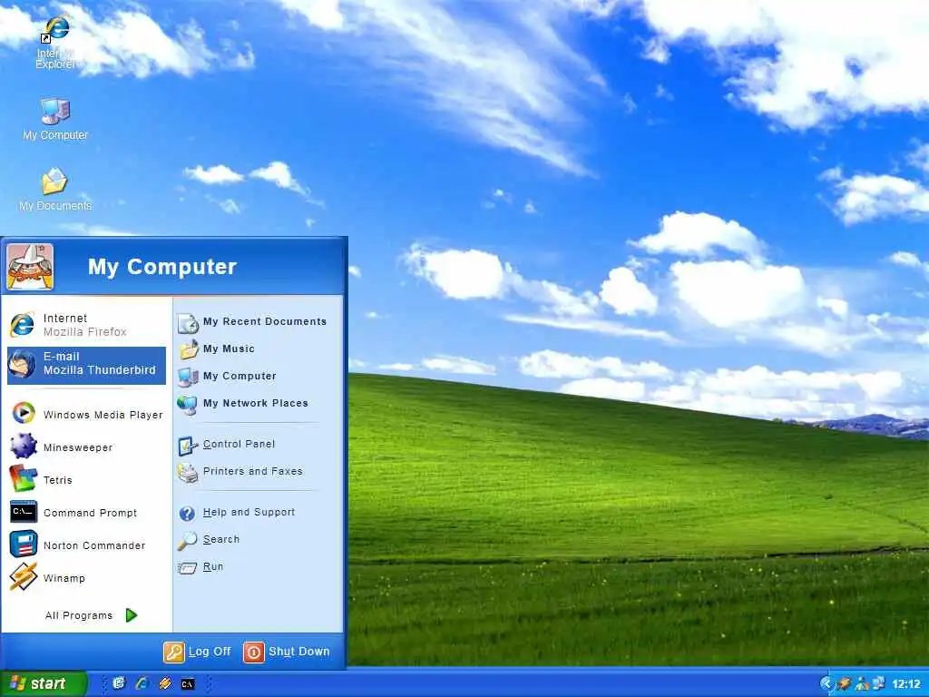Open My Network Places
This screenshot has height=697, width=929.
click(x=243, y=404)
